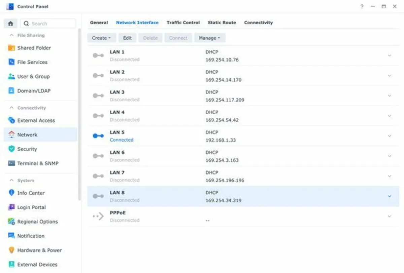Image resolution: width=404 pixels, height=273 pixels.
Task: Expand the LAN 1 row chevron
Action: (x=390, y=55)
